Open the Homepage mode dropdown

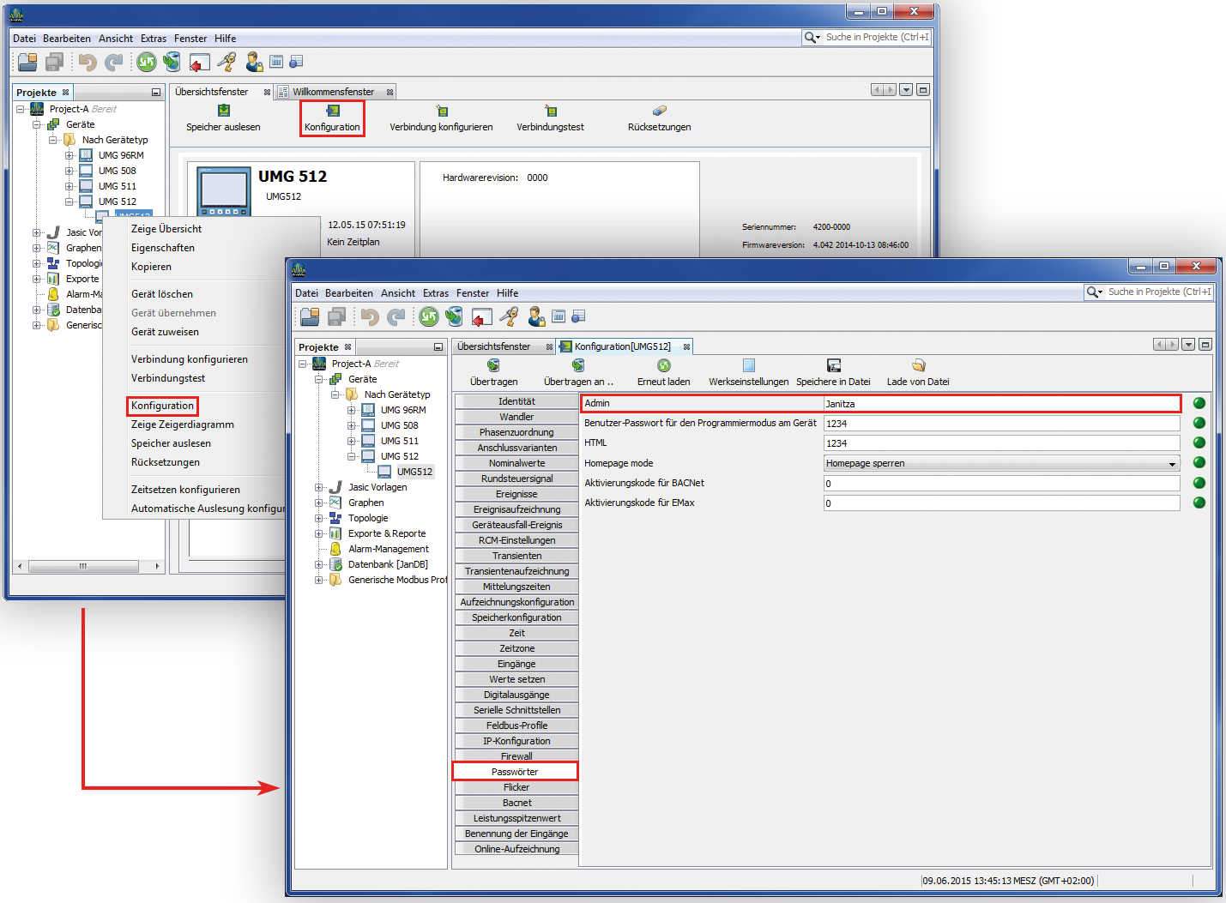click(x=1172, y=464)
